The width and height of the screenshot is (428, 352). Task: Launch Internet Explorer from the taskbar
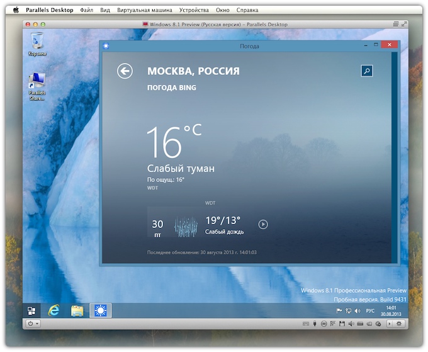tap(54, 311)
